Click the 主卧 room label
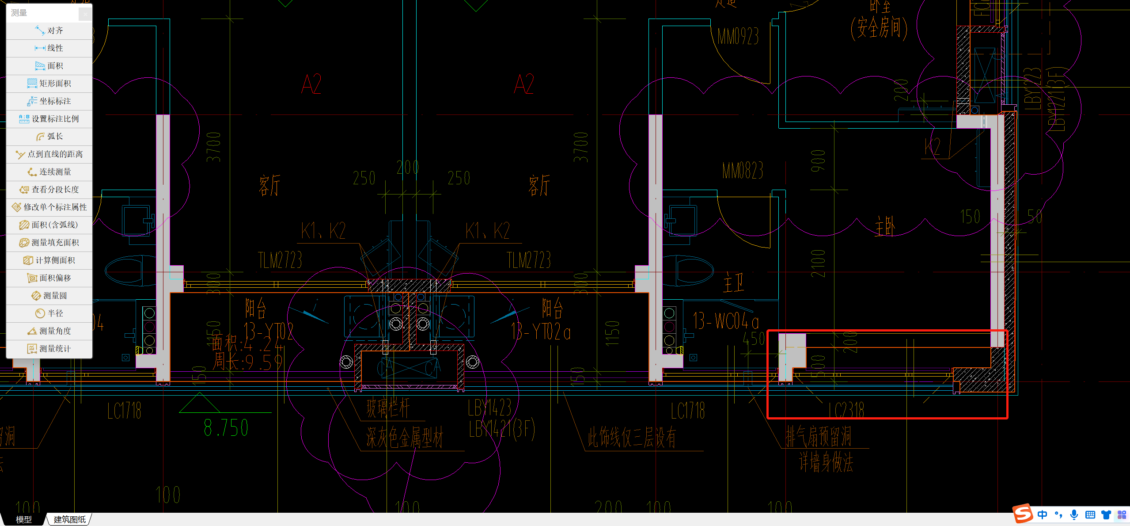Viewport: 1130px width, 526px height. click(885, 227)
